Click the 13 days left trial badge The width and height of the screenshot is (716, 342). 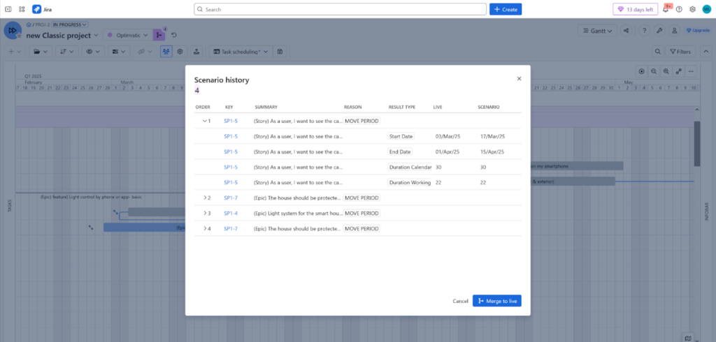[x=635, y=10]
